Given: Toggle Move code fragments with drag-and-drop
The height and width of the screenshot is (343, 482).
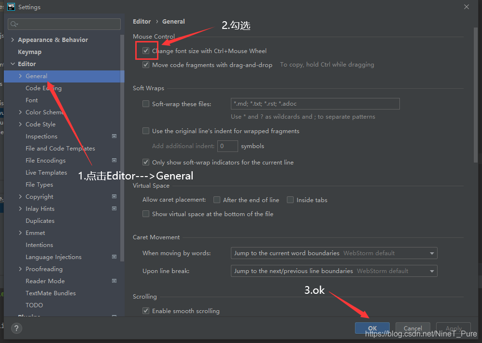Looking at the screenshot, I should click(146, 65).
